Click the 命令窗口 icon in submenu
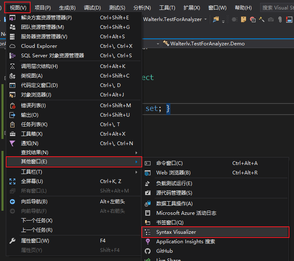The height and width of the screenshot is (261, 294). (148, 163)
